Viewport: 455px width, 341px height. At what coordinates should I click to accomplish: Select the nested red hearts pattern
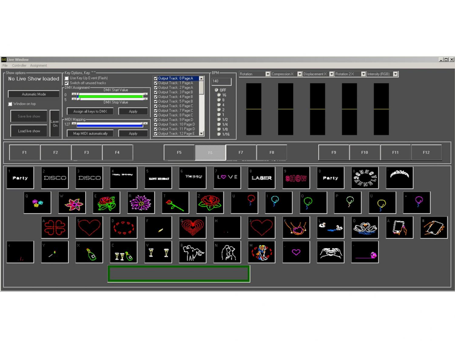point(193,228)
